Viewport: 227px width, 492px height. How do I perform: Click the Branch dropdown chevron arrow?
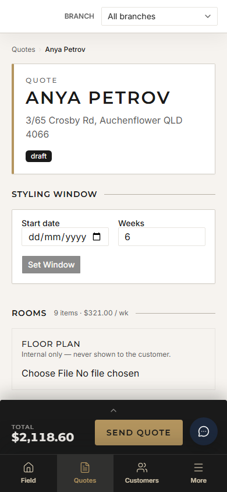pos(208,16)
